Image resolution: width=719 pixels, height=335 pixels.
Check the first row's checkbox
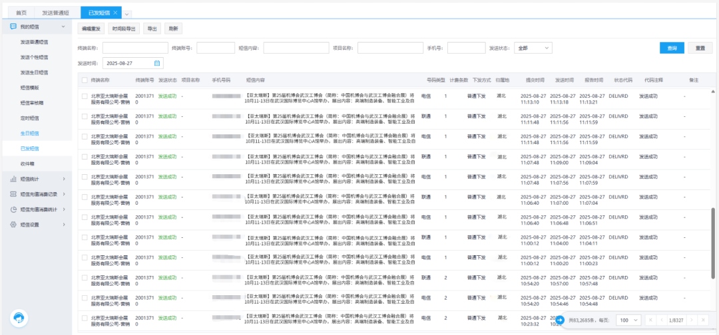pyautogui.click(x=85, y=96)
